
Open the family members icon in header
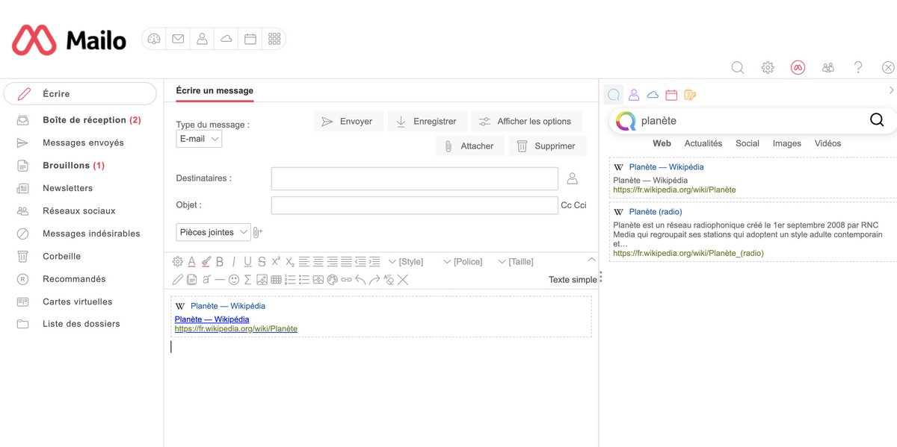pyautogui.click(x=828, y=67)
